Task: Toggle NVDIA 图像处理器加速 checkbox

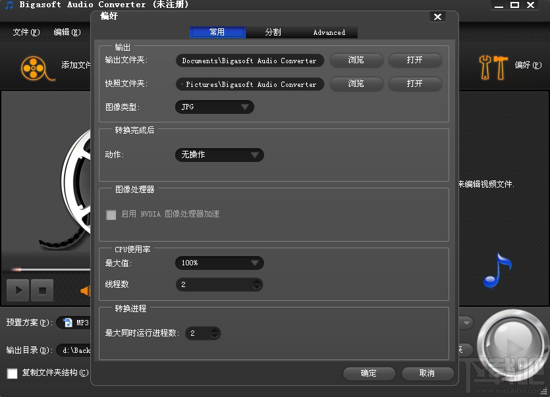Action: tap(111, 214)
